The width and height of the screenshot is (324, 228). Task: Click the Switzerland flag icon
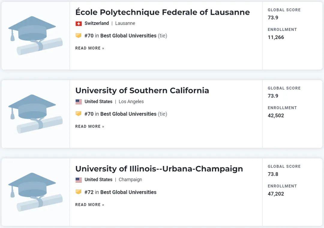point(79,23)
